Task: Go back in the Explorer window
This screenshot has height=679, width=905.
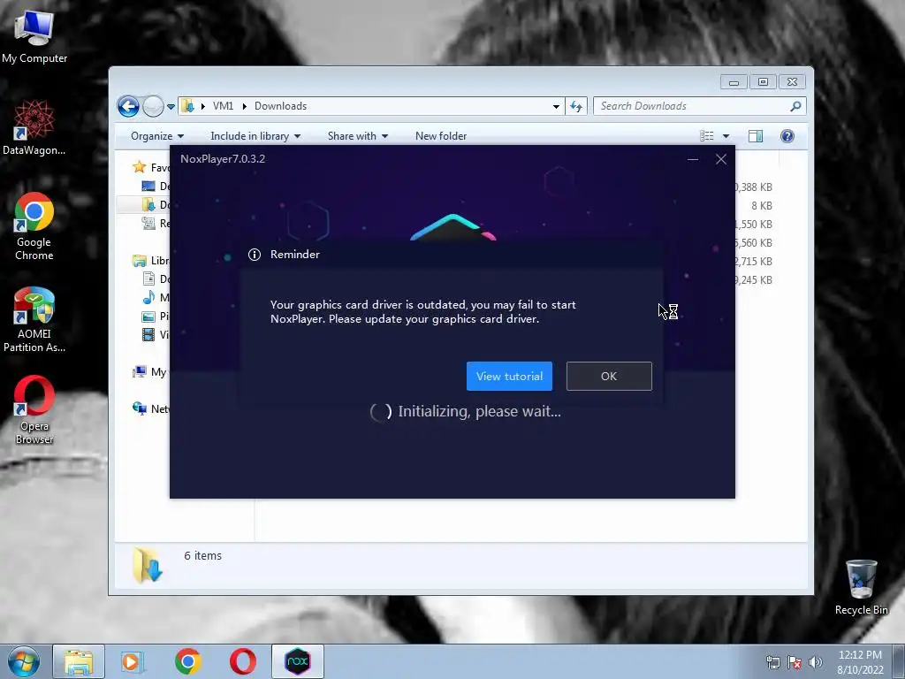Action: [128, 106]
